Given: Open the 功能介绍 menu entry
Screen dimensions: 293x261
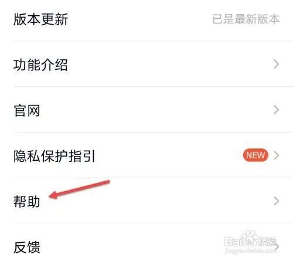Looking at the screenshot, I should (x=40, y=65).
